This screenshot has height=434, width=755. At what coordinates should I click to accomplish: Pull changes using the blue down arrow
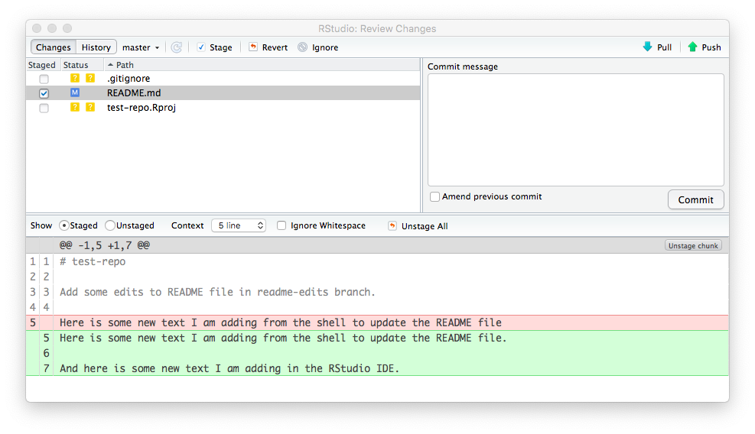click(648, 47)
